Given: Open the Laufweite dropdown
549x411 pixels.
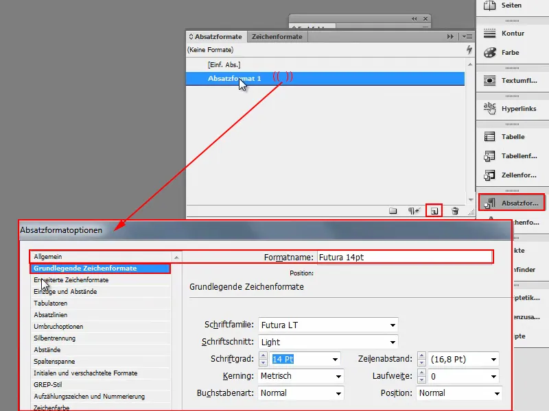Looking at the screenshot, I should click(x=493, y=376).
